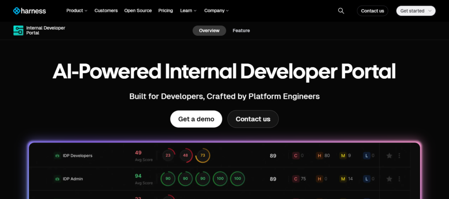Expand the Product dropdown menu

point(77,11)
